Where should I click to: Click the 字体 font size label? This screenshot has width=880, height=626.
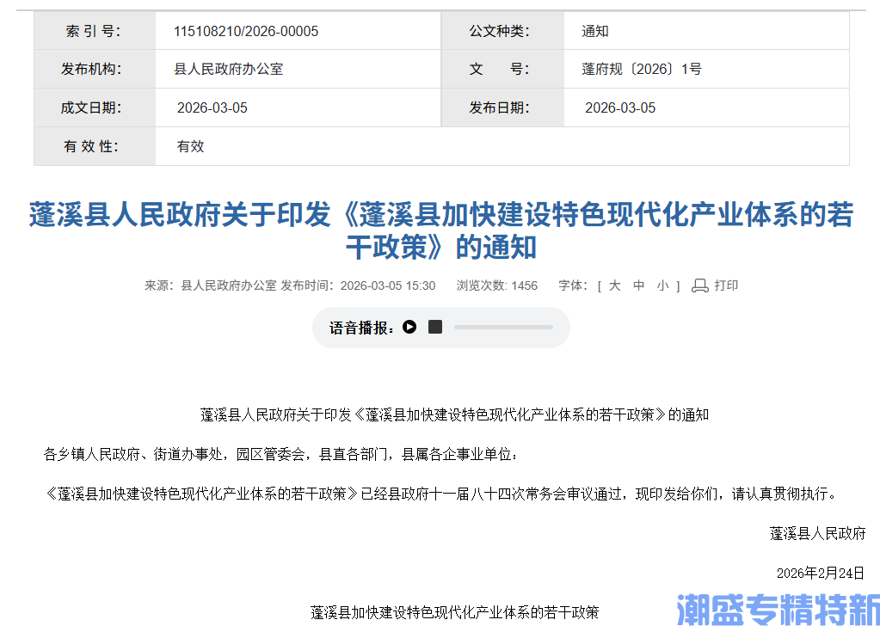click(573, 285)
